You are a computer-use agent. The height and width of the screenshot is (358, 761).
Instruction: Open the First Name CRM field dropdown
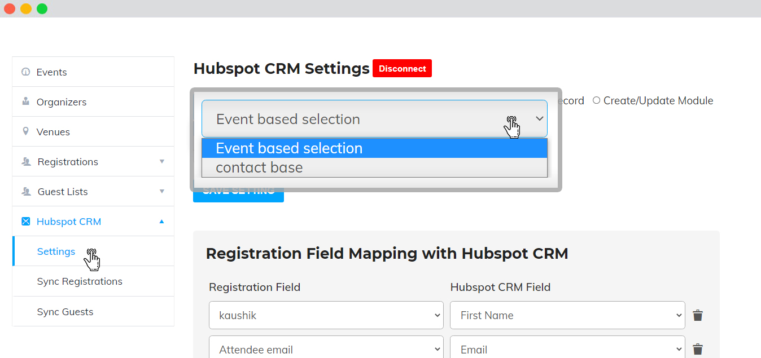[567, 315]
